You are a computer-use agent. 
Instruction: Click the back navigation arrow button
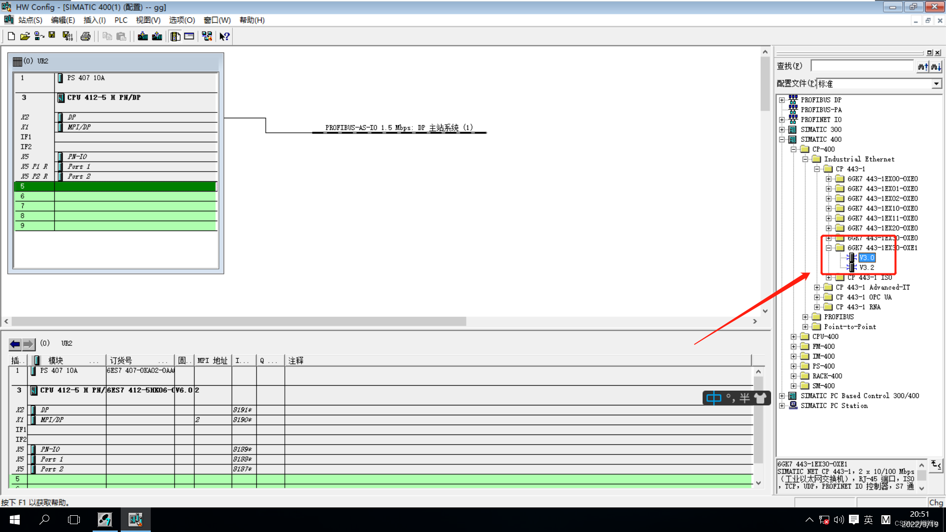pos(15,344)
